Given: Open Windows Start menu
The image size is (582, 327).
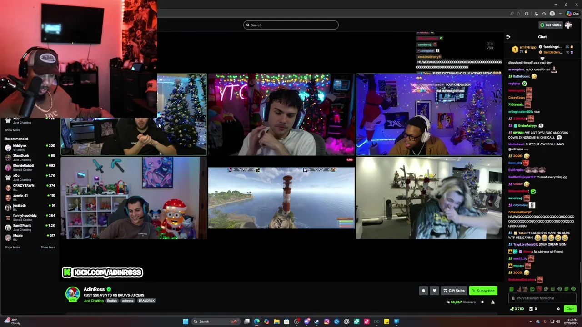Looking at the screenshot, I should tap(186, 322).
